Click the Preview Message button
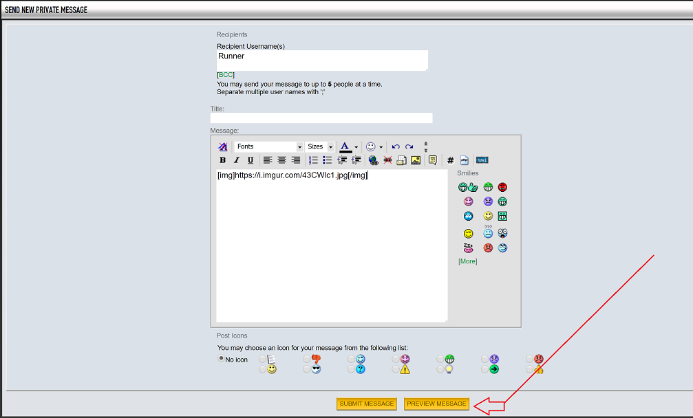Viewport: 693px width, 418px height. coord(436,404)
